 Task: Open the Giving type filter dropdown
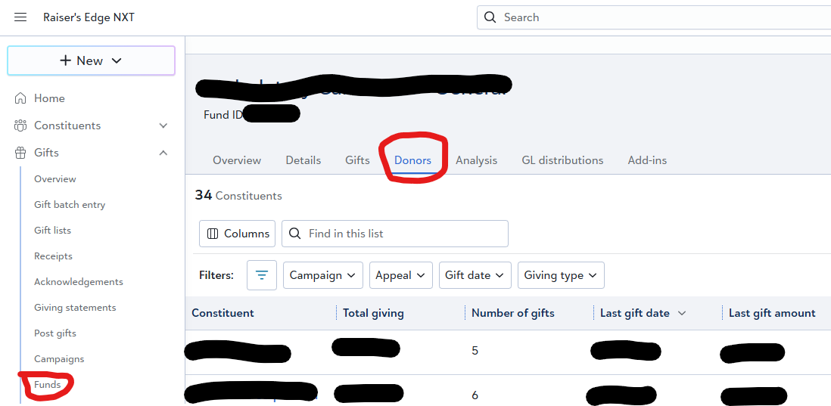click(561, 275)
